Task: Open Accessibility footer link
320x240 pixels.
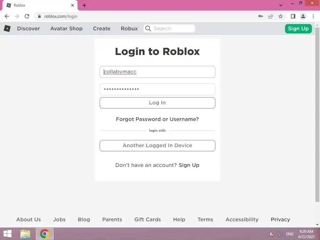Action: tap(242, 219)
